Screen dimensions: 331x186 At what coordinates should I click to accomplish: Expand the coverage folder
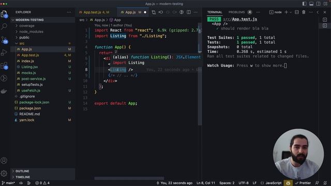(x=43, y=26)
